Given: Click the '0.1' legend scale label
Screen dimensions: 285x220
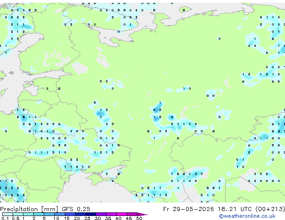Looking at the screenshot, I should click(x=5, y=218).
